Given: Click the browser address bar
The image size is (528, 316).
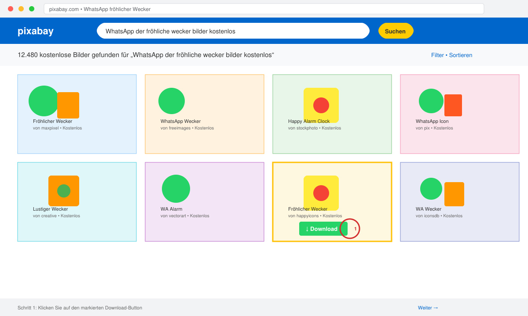Looking at the screenshot, I should (x=264, y=9).
